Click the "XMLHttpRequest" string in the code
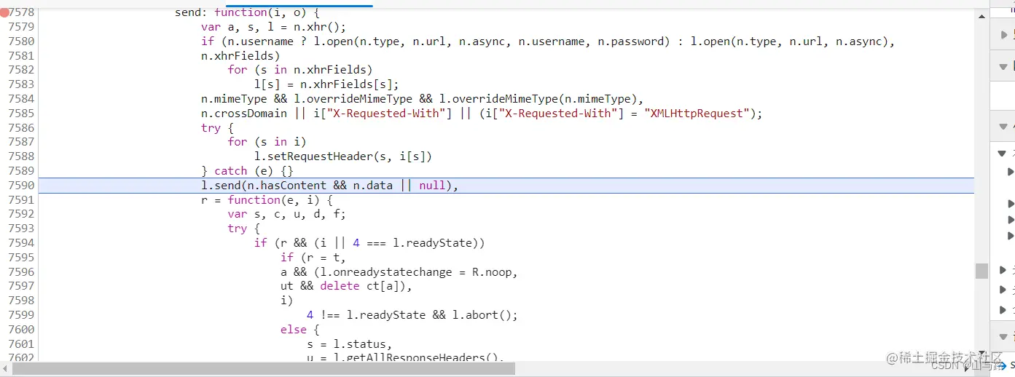 697,114
